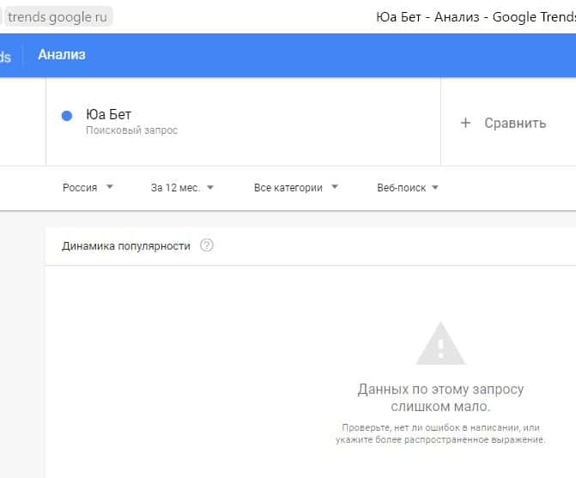
Task: Click the warning triangle icon
Action: [x=440, y=344]
